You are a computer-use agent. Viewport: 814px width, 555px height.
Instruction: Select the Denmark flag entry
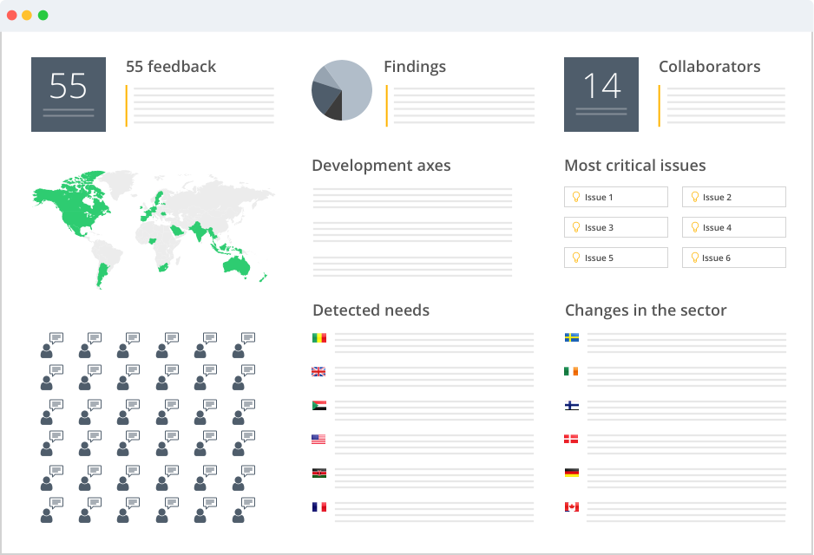tap(572, 440)
